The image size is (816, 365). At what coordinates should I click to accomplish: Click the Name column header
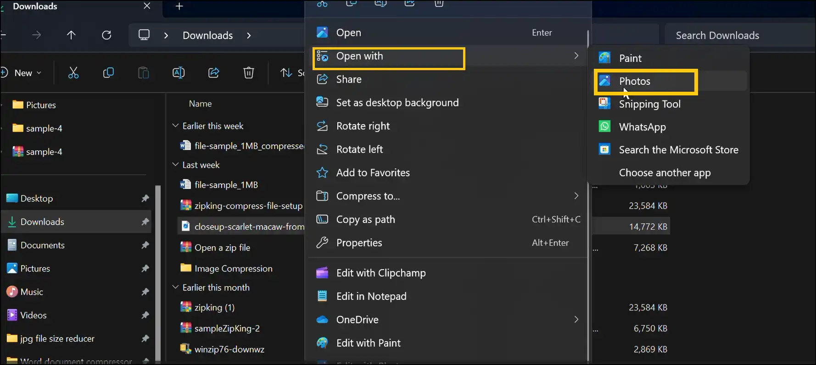(201, 104)
